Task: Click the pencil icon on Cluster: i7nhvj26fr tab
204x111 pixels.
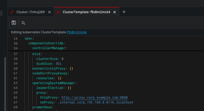Action: click(12, 12)
